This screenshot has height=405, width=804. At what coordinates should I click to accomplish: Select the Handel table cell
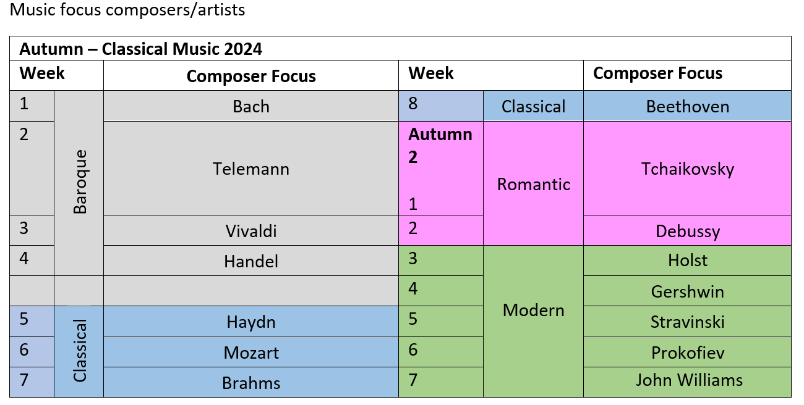tap(250, 261)
